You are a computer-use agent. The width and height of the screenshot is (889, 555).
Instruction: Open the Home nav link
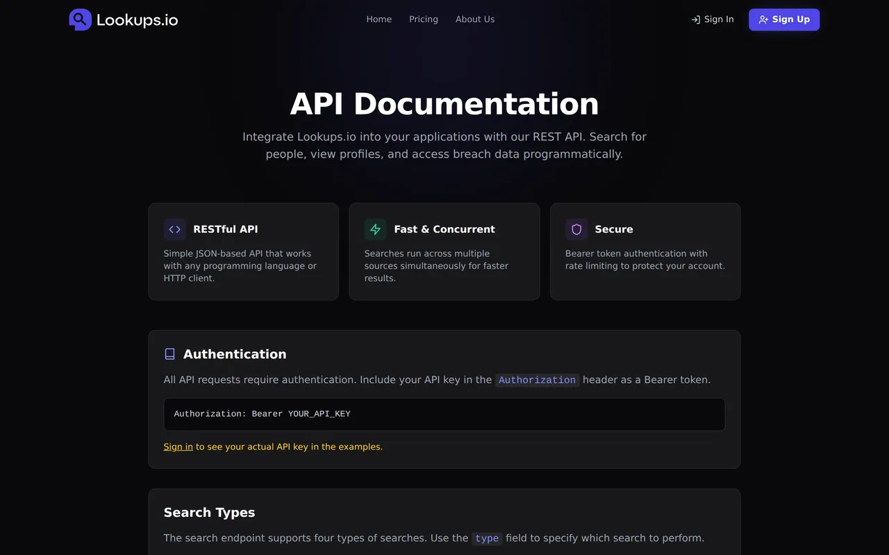[x=379, y=19]
